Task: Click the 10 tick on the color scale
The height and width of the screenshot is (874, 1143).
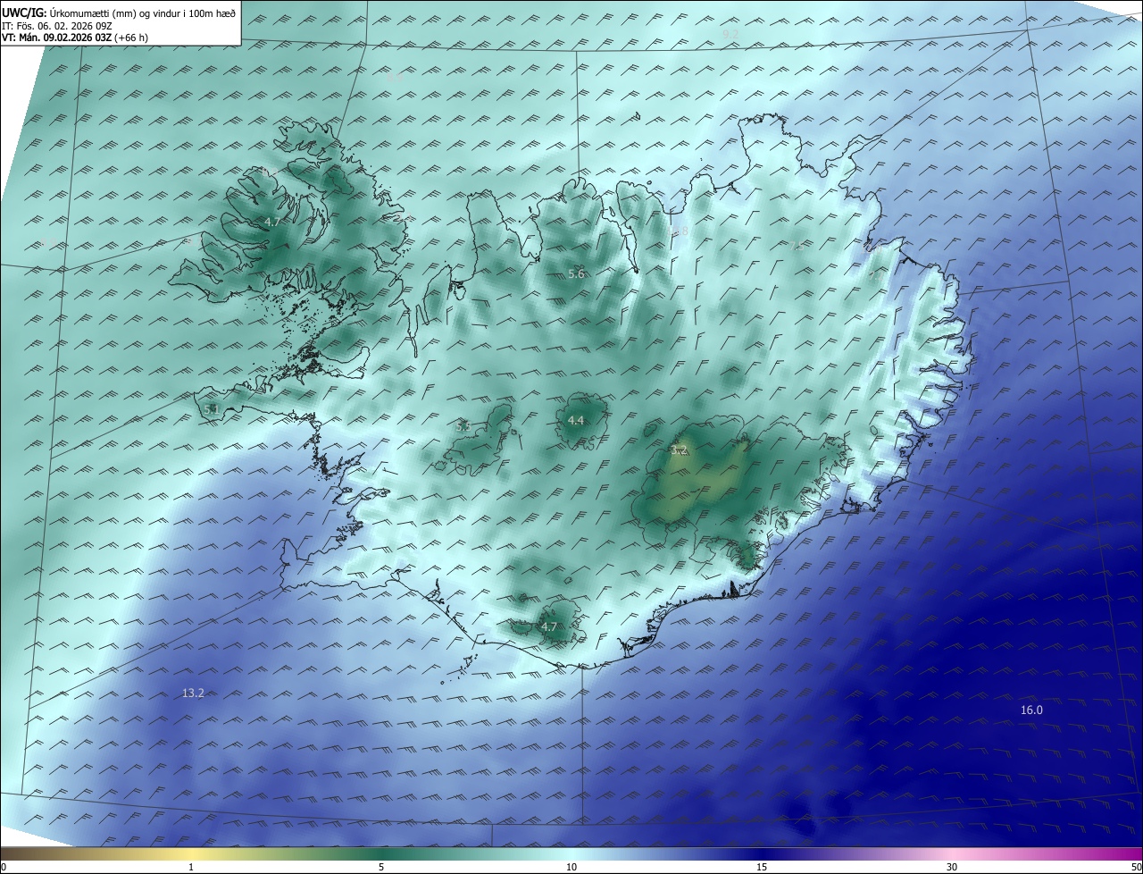Action: tap(571, 867)
